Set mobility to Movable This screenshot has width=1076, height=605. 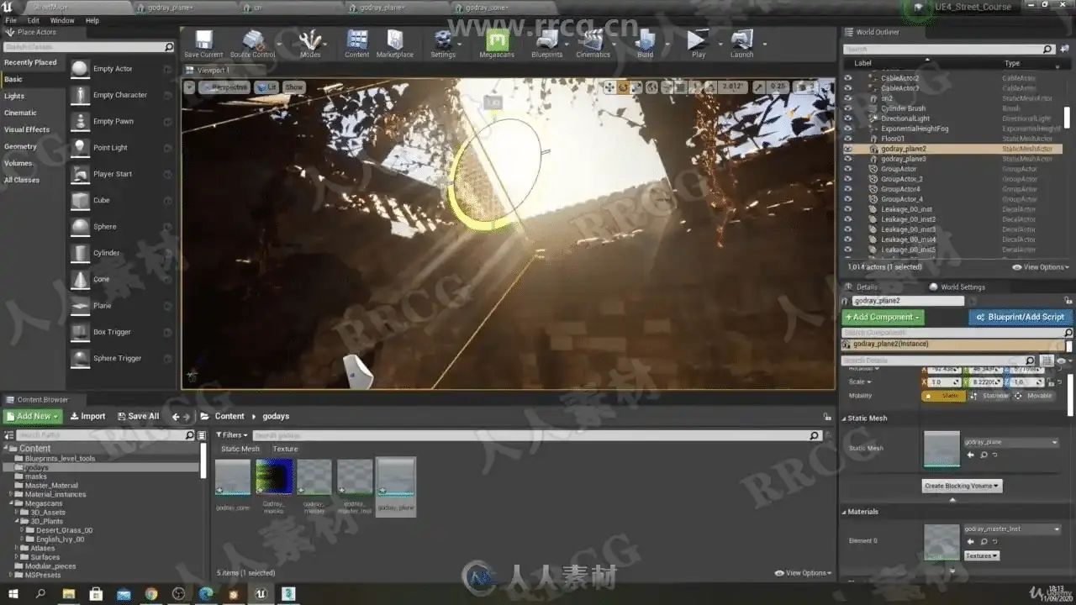1034,396
